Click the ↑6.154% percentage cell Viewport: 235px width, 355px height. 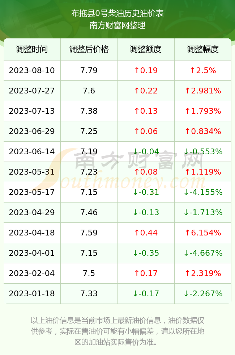click(203, 233)
